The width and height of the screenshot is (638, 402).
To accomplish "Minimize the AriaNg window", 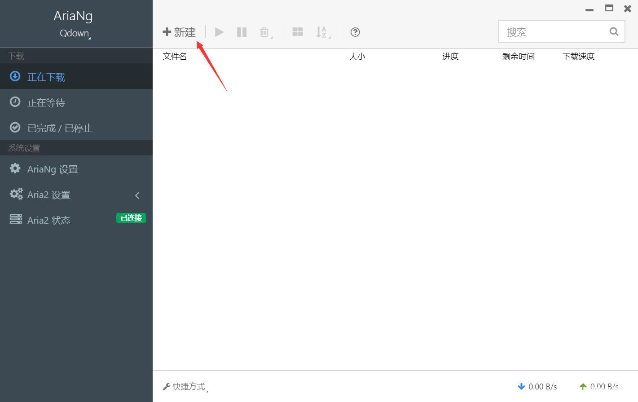I will coord(590,9).
